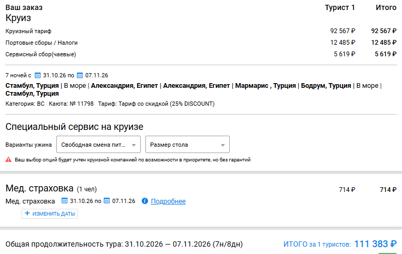Viewport: 402px width, 254px height.
Task: Click the 7 ночей с text
Action: 18,75
